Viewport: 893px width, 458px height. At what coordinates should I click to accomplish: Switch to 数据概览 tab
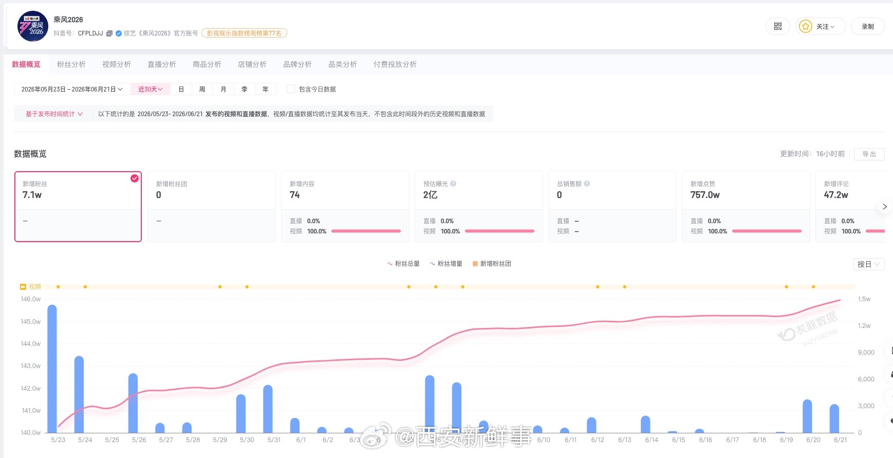pyautogui.click(x=26, y=64)
